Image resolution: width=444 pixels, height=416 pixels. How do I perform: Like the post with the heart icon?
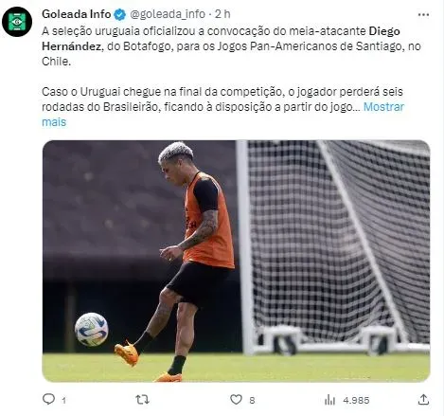(236, 400)
